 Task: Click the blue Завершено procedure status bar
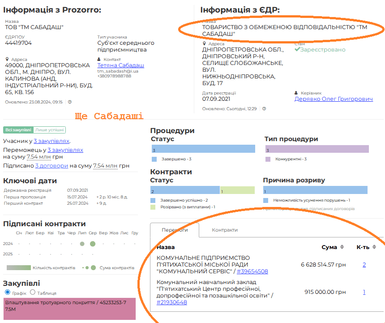pos(203,149)
